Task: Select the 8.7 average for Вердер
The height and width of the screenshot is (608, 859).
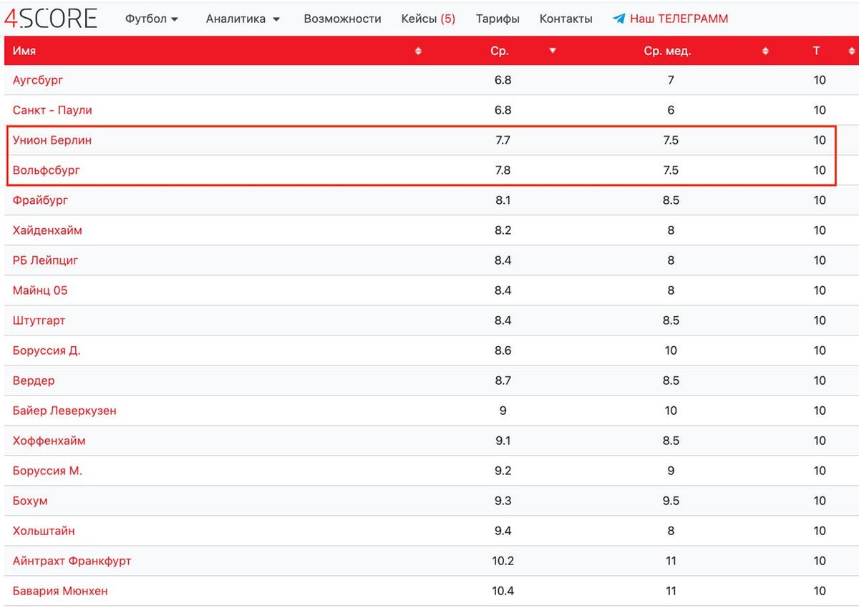Action: click(503, 381)
